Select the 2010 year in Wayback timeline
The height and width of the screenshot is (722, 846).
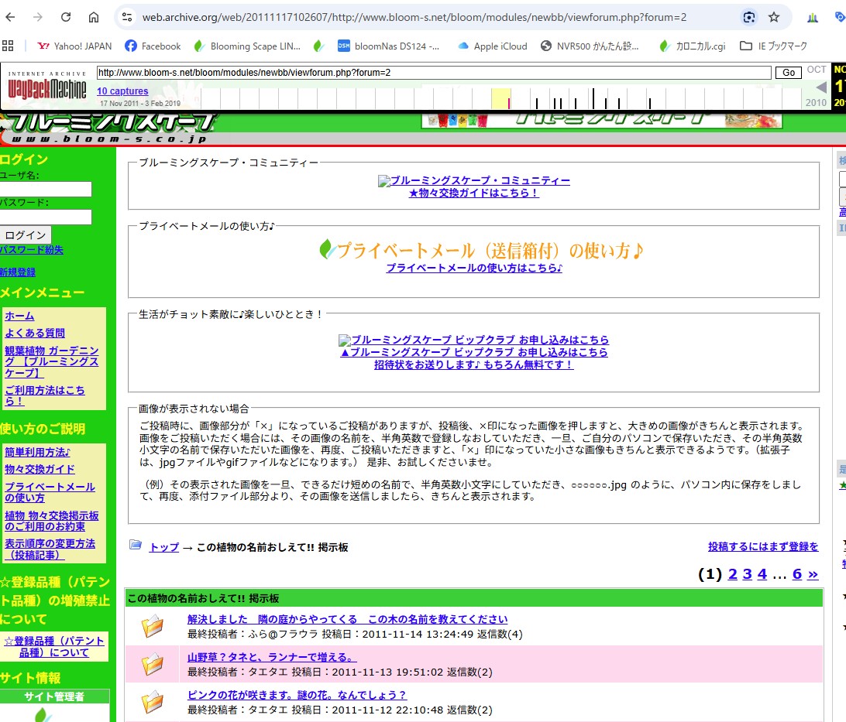point(816,102)
